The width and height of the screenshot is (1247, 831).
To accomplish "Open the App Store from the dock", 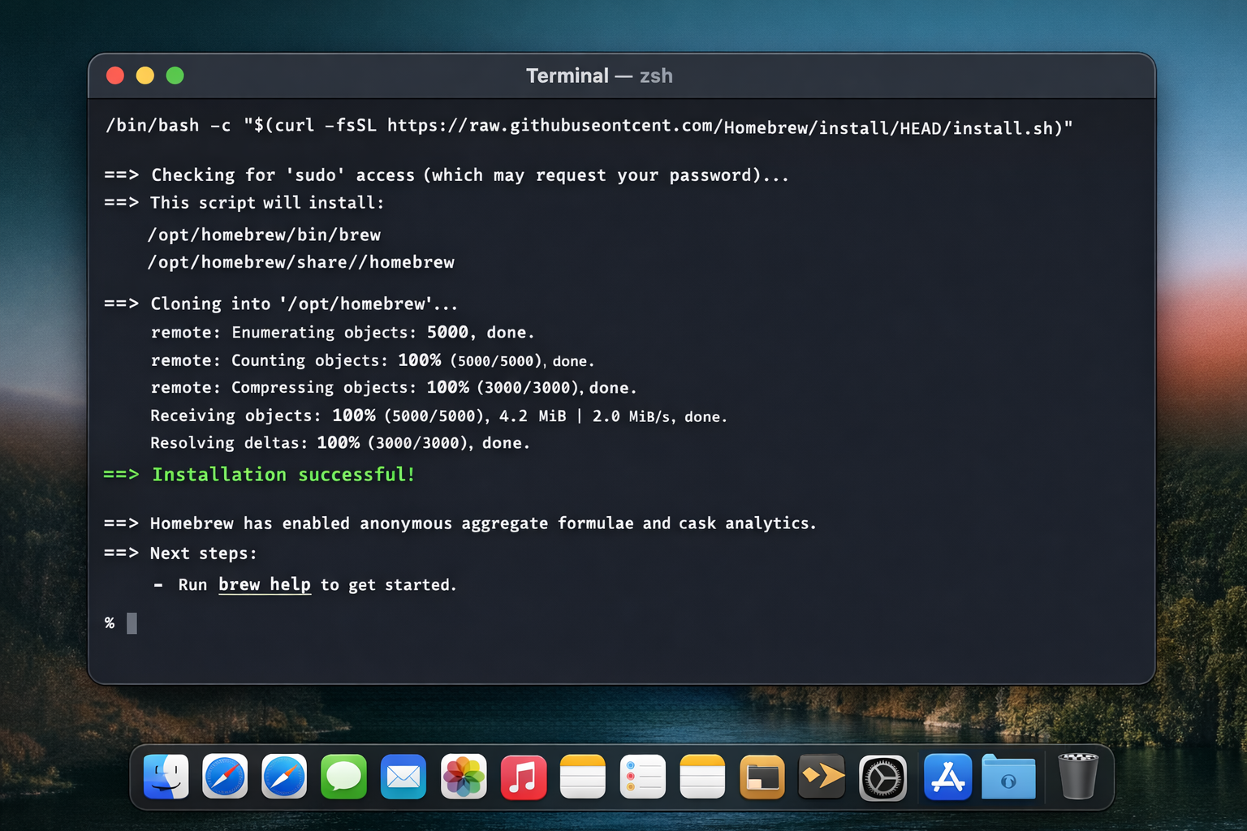I will pyautogui.click(x=947, y=777).
